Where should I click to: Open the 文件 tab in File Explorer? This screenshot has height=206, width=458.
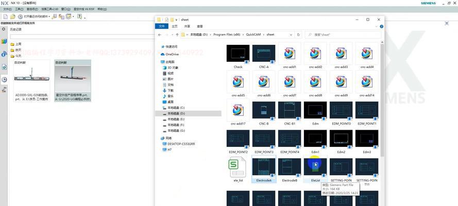pos(162,26)
